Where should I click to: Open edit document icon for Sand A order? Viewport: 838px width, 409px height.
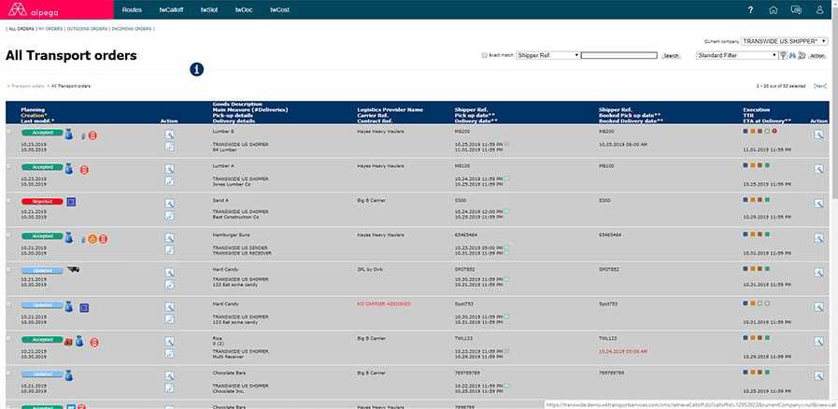point(169,216)
